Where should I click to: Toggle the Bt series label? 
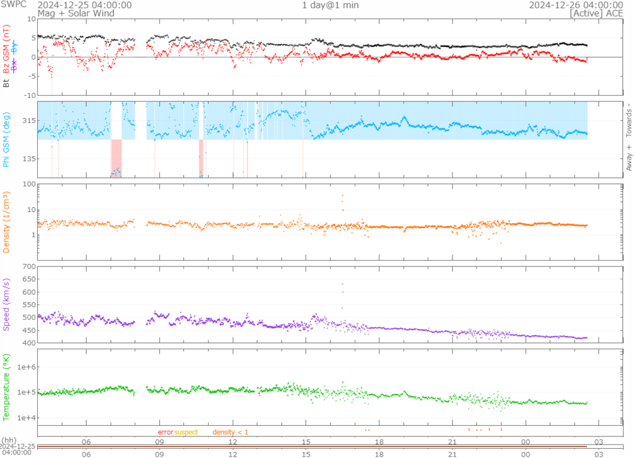point(7,82)
